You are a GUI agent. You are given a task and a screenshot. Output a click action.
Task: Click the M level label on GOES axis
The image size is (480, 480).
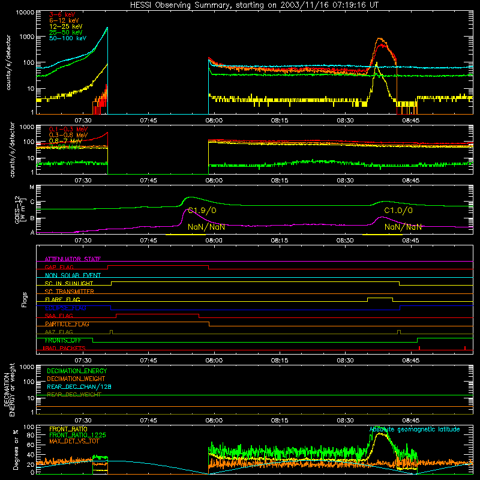click(x=32, y=187)
